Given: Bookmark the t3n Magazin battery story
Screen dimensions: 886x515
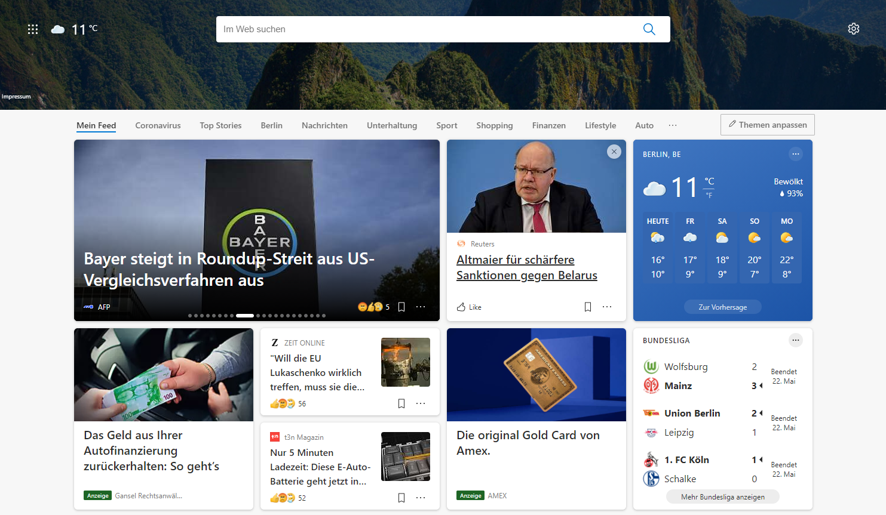Looking at the screenshot, I should click(401, 498).
